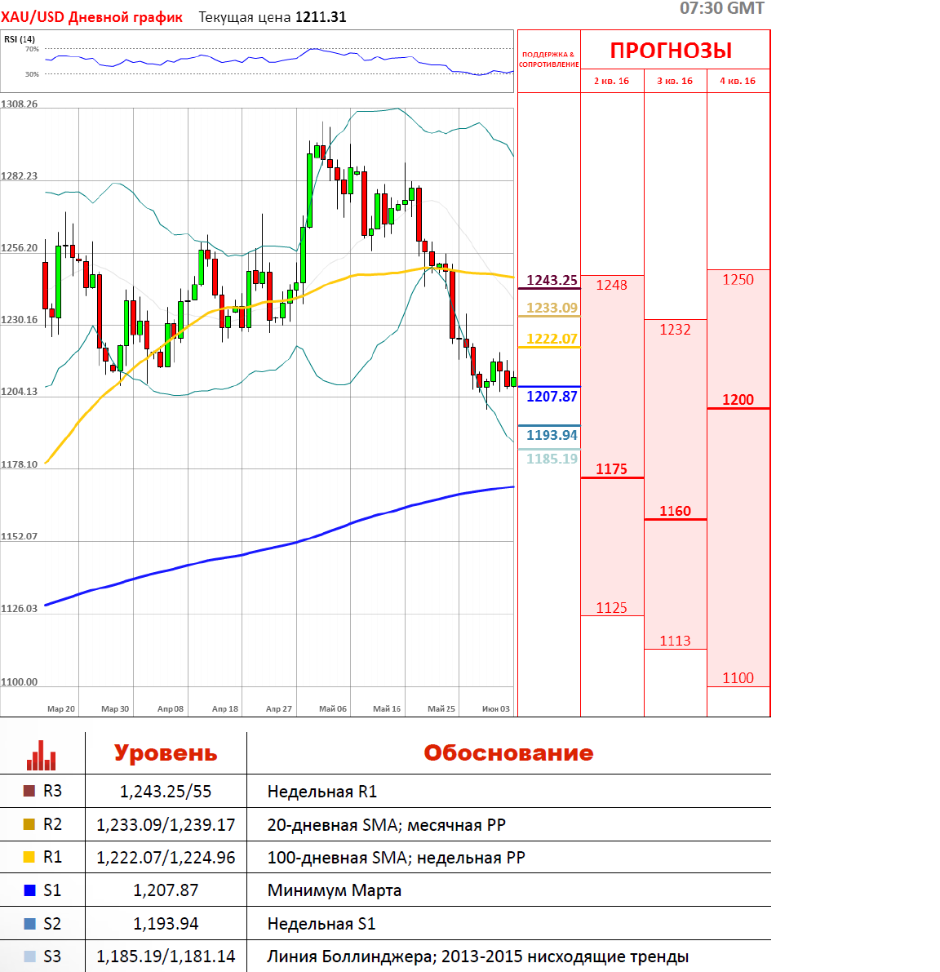This screenshot has height=972, width=940.
Task: Click the 1,222.07/1,224.96 level cell
Action: (x=166, y=857)
